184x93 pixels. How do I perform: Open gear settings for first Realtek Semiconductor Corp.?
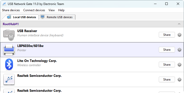179,80
